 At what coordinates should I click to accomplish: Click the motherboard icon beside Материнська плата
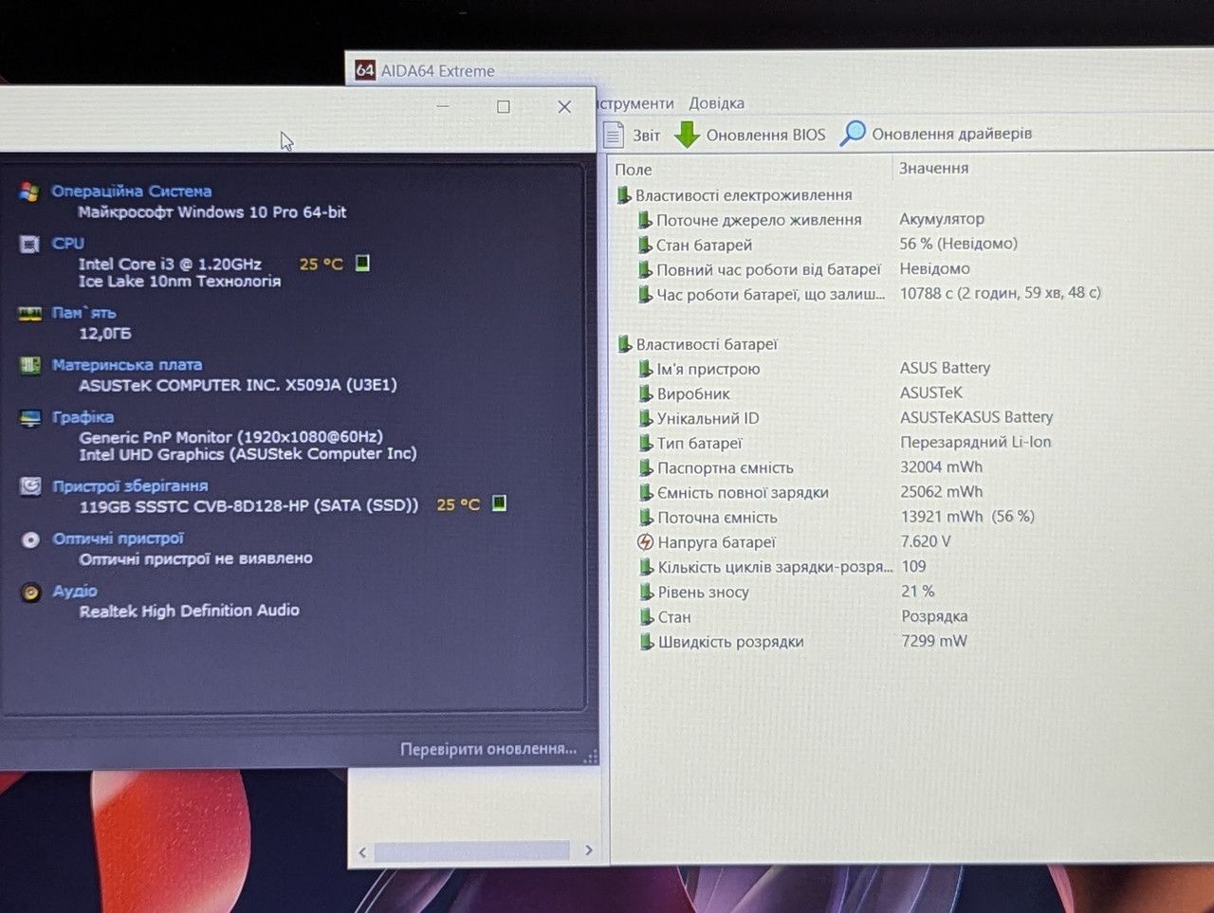click(x=30, y=365)
